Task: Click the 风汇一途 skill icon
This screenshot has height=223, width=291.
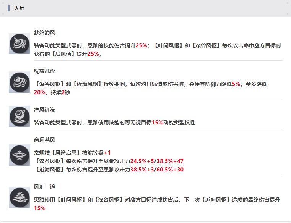Action: tap(20, 197)
